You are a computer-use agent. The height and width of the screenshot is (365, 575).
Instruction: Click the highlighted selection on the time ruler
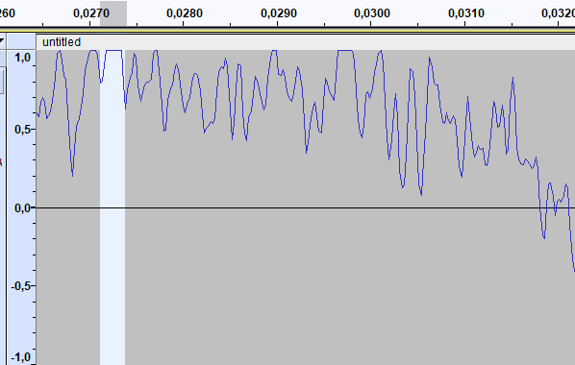(x=113, y=13)
